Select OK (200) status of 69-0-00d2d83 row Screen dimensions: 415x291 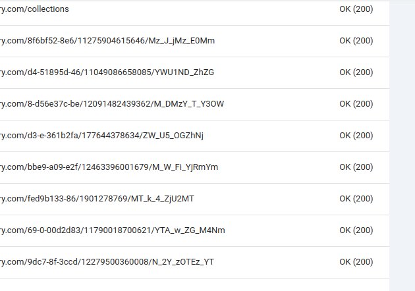[356, 230]
